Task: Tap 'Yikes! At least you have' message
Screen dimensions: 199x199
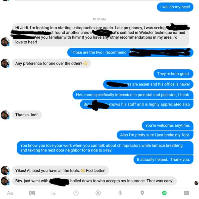Action: (x=60, y=170)
